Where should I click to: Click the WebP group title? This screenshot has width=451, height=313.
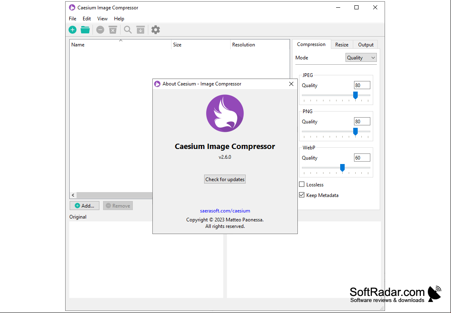click(x=309, y=147)
